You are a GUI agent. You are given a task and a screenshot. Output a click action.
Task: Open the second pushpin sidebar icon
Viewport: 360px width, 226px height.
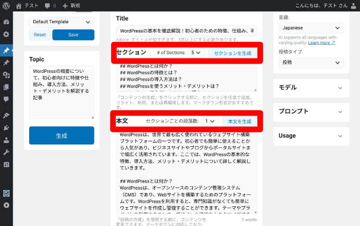6,62
